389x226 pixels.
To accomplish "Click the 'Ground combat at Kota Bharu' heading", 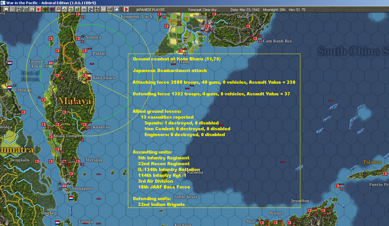I will (177, 59).
